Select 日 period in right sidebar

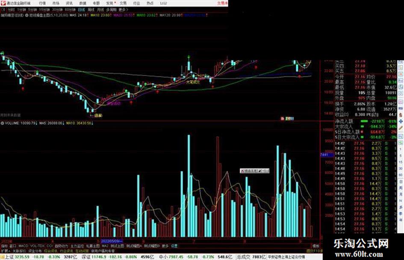tap(401, 182)
